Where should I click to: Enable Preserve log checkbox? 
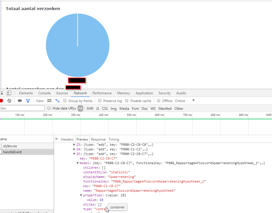(x=99, y=100)
